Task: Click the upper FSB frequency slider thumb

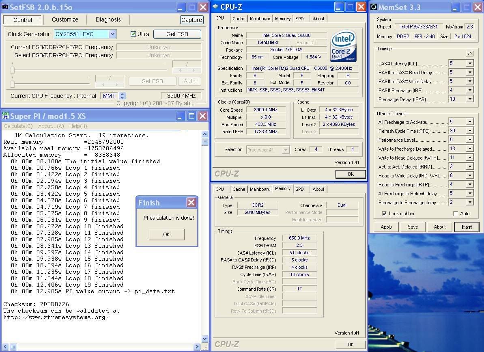Action: tap(12, 69)
